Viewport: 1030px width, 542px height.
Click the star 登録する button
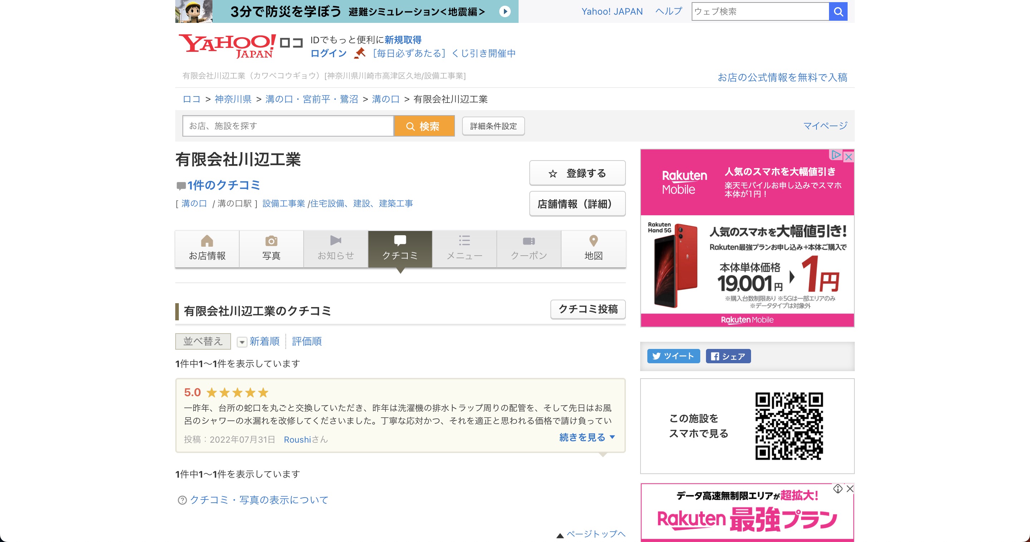tap(577, 173)
